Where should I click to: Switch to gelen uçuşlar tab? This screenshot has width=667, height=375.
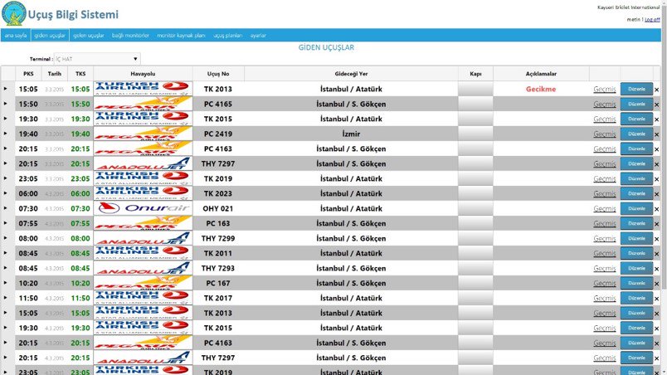pos(89,36)
